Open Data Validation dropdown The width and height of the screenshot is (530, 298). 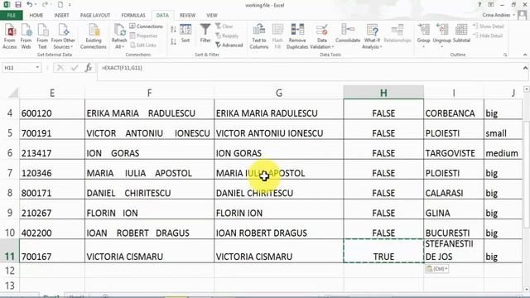[x=322, y=36]
